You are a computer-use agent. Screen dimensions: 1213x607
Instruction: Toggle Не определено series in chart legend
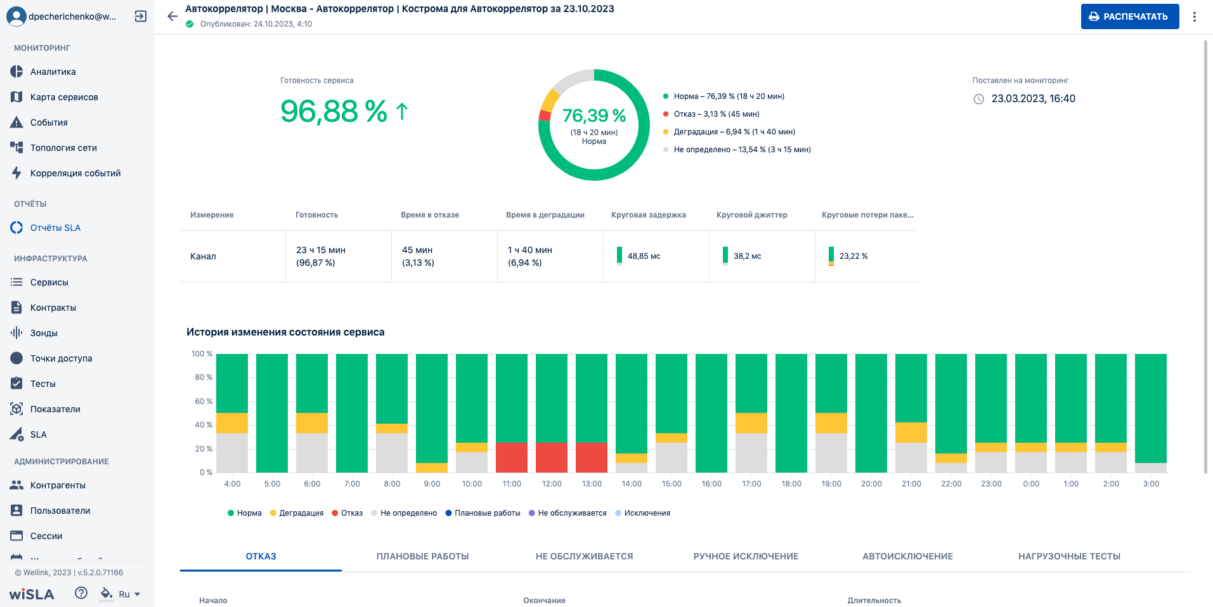point(405,513)
